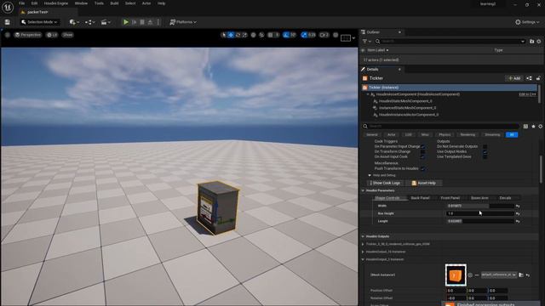Open the viewport layout selector
Screen dimensions: 545x306
[347, 37]
